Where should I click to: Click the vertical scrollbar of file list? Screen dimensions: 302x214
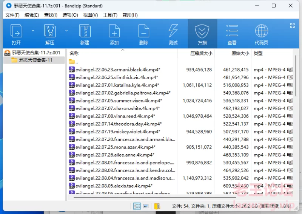(296, 76)
